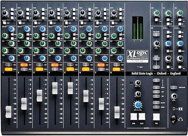Viewport: 188px width, 136px height.
Task: Click the channel 1 ALT input button
Action: point(12,9)
